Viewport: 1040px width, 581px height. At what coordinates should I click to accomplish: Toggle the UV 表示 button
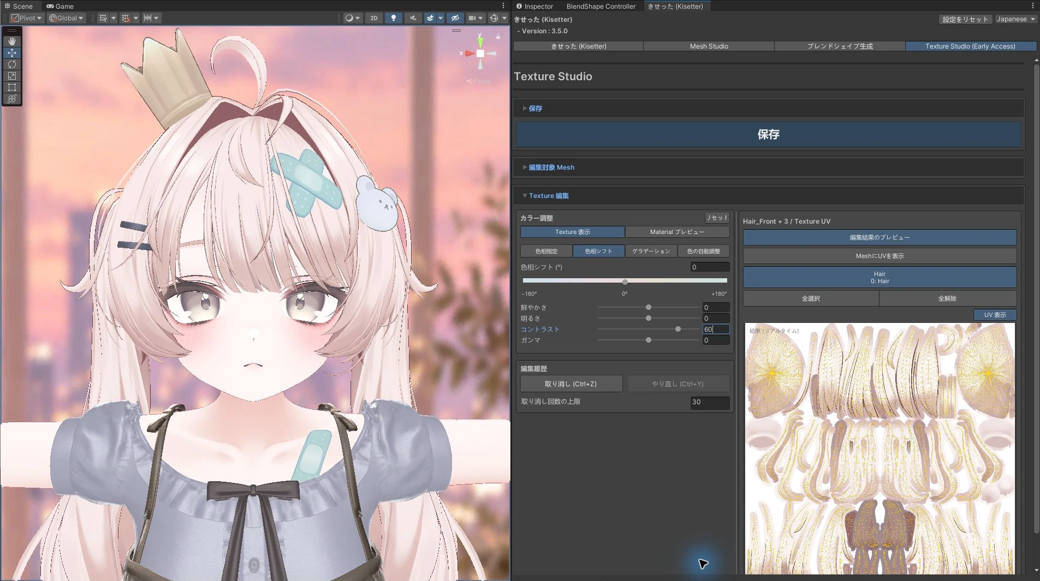point(995,315)
